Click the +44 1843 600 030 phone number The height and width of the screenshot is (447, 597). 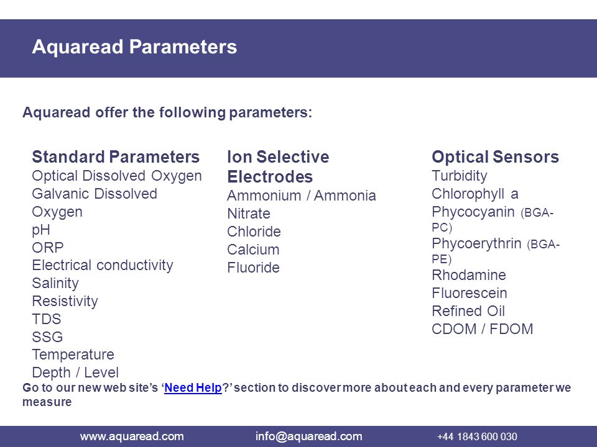tap(477, 436)
